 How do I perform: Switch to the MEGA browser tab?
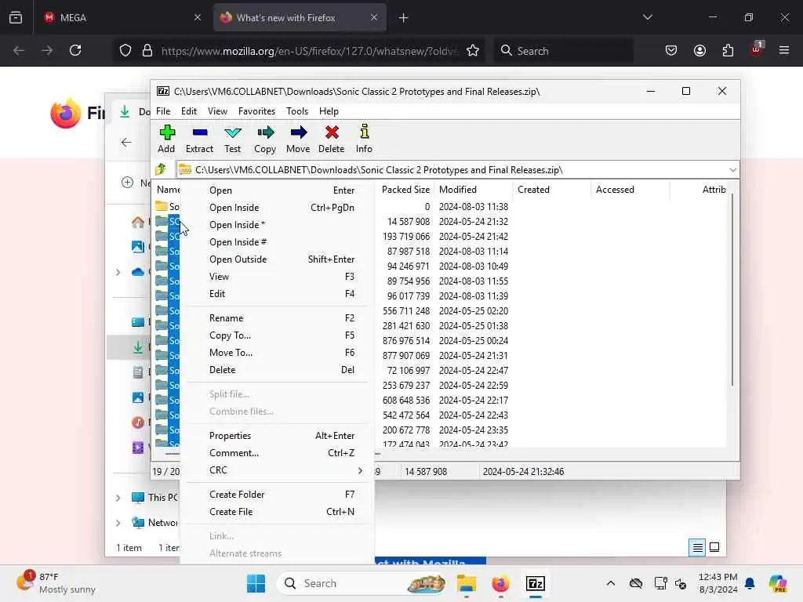point(122,17)
